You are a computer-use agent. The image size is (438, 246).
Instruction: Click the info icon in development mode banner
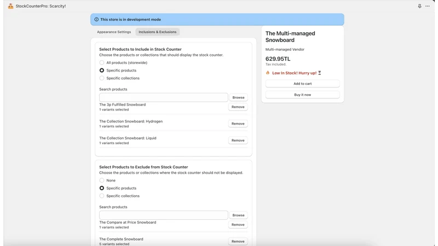(x=96, y=20)
